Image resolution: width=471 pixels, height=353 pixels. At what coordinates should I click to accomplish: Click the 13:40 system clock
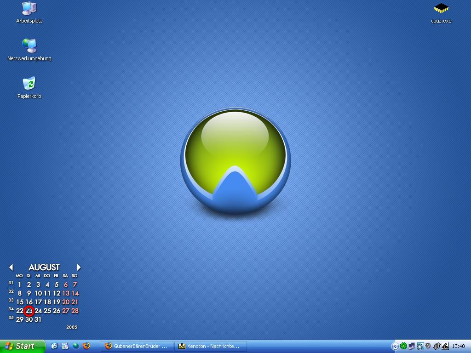point(459,346)
